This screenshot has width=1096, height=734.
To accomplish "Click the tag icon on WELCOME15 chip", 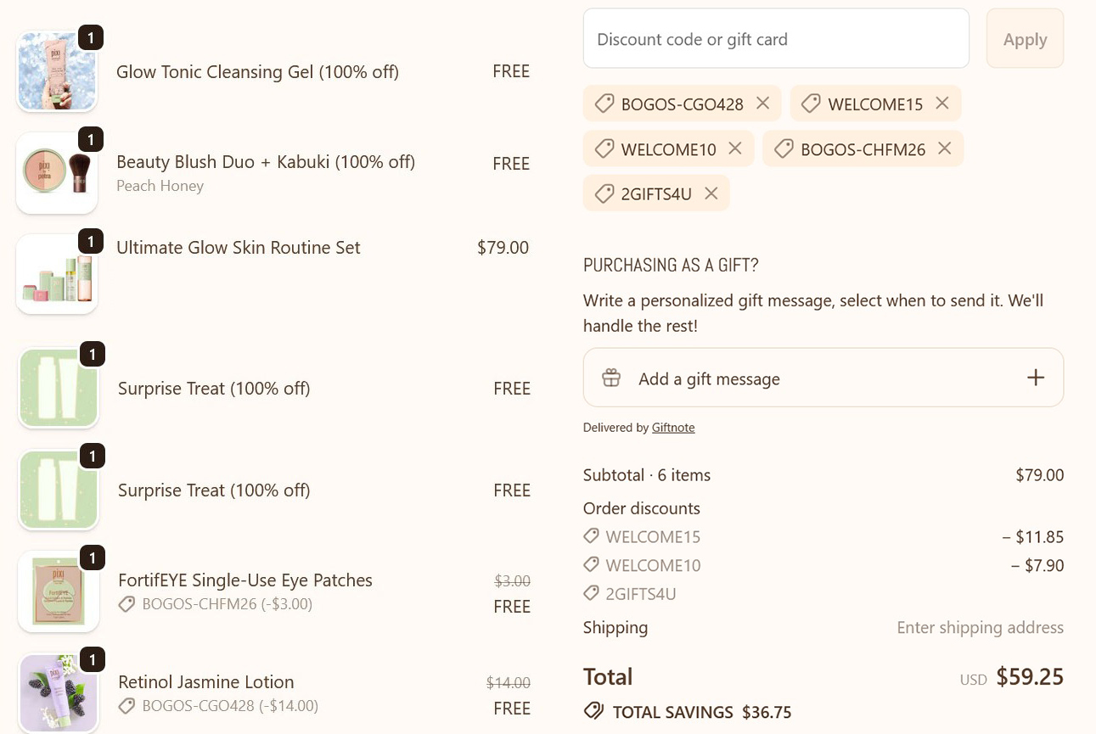I will tap(811, 104).
